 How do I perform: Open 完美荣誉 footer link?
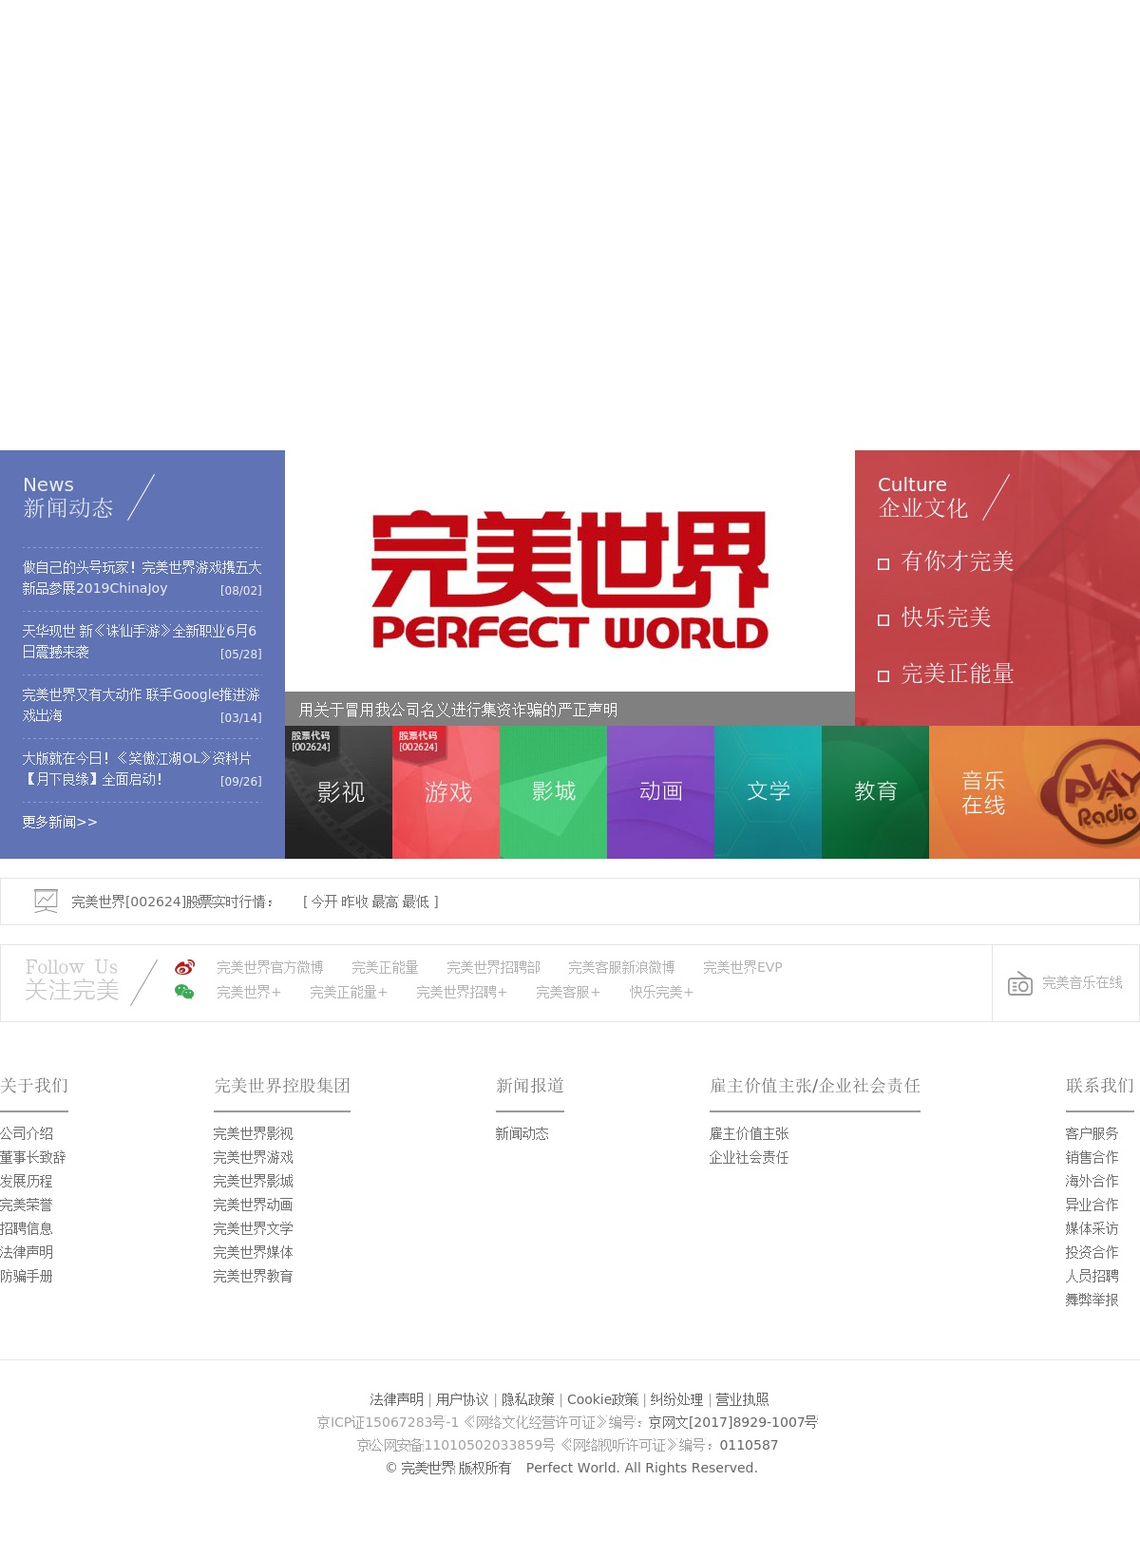[x=27, y=1205]
